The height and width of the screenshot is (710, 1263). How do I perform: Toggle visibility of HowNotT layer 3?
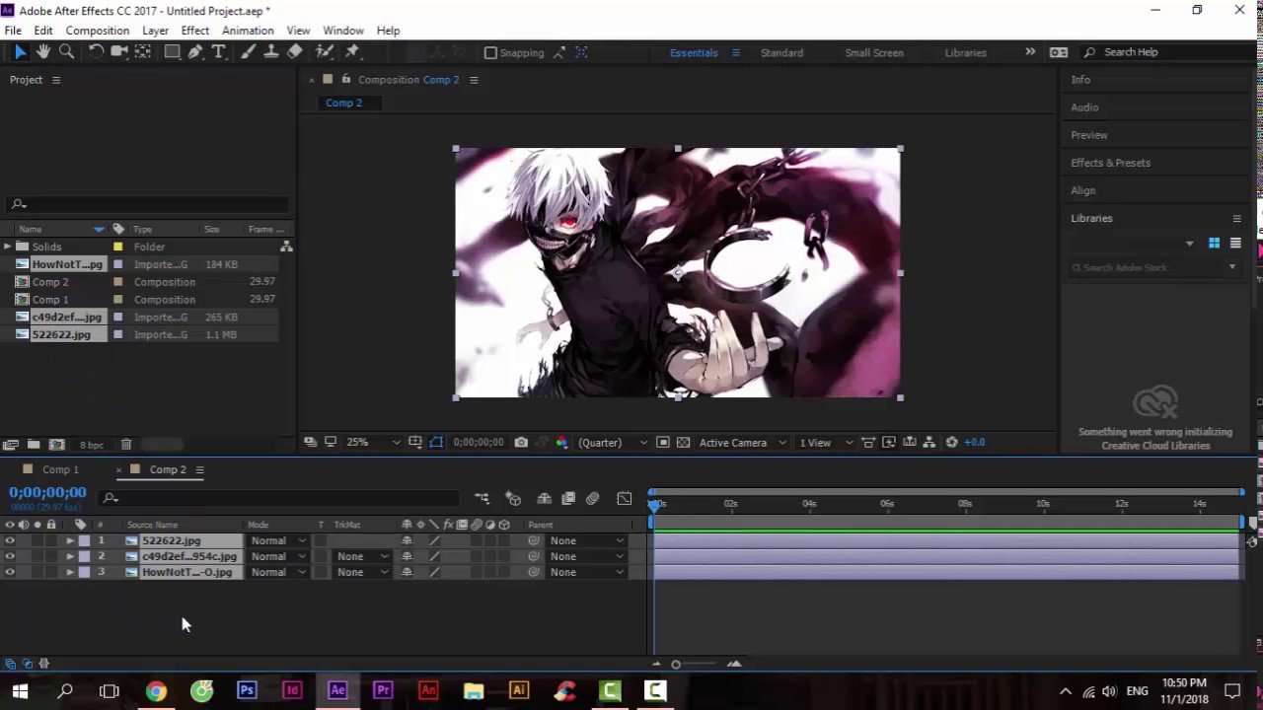10,572
